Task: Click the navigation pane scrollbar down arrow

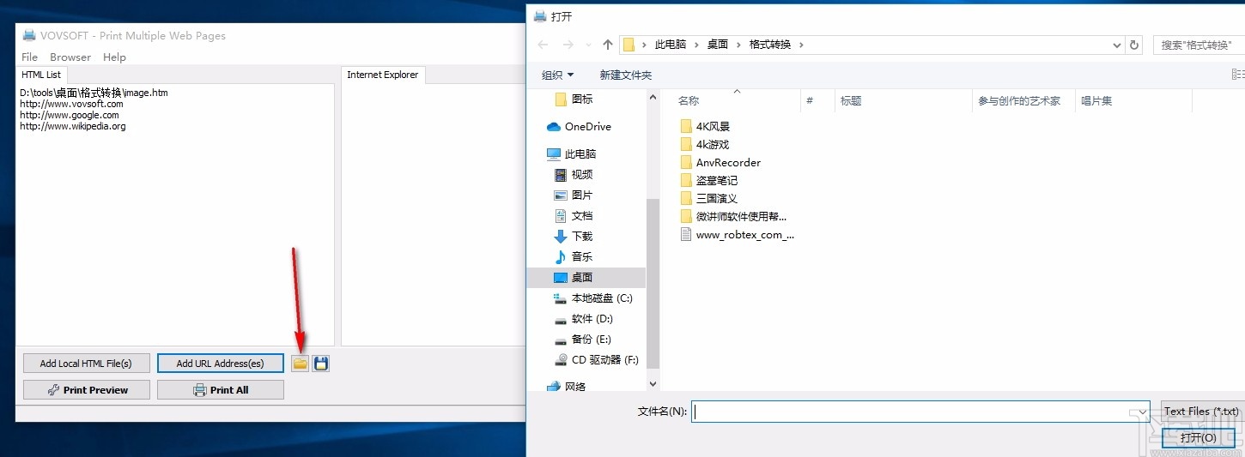Action: pos(653,385)
